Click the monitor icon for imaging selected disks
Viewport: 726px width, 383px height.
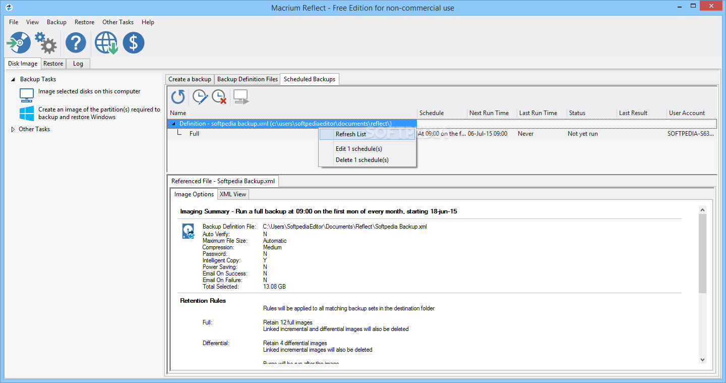click(27, 95)
